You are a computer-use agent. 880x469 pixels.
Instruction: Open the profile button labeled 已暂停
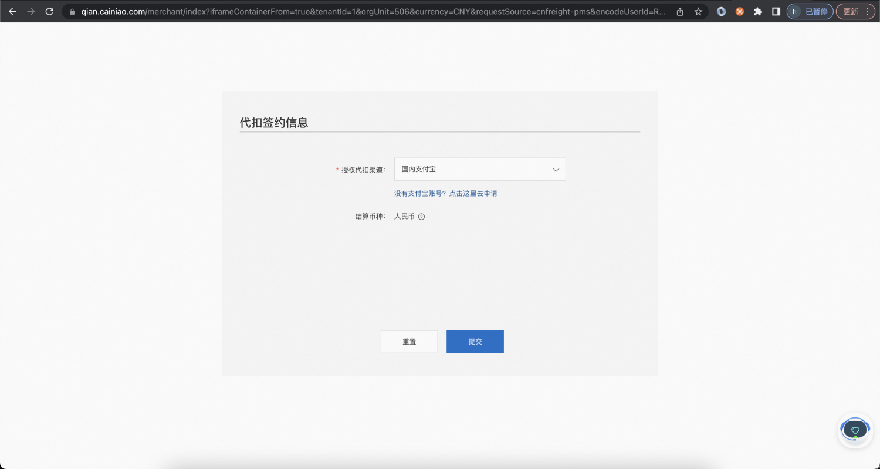(x=810, y=11)
